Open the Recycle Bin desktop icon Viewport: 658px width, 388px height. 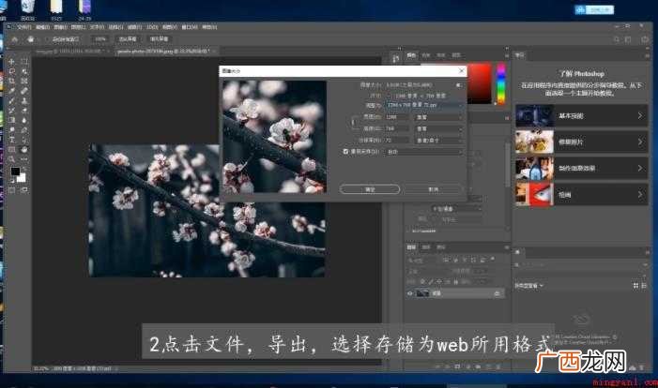pyautogui.click(x=28, y=10)
